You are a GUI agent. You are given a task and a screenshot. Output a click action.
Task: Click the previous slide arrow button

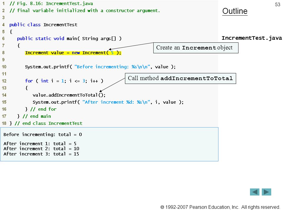(254, 192)
